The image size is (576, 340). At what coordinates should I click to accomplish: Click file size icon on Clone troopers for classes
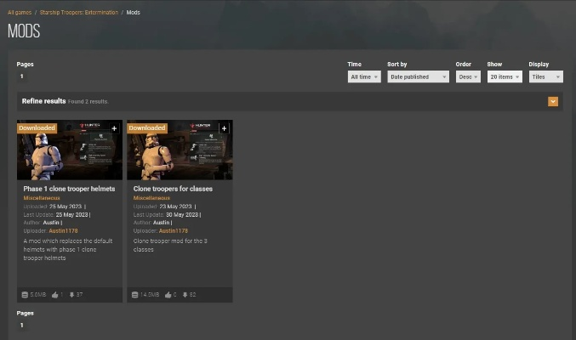pyautogui.click(x=135, y=295)
